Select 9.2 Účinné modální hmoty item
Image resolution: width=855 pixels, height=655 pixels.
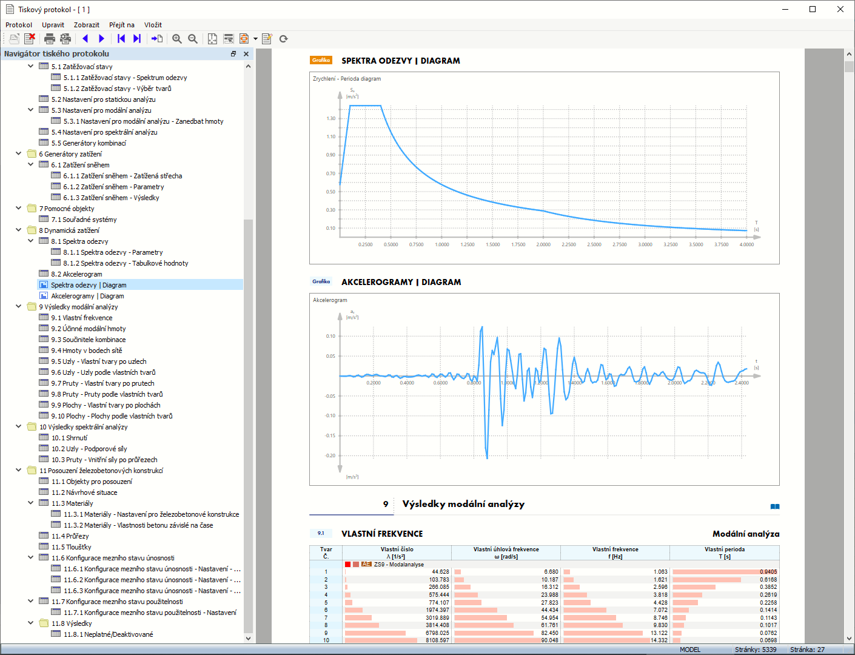(89, 329)
